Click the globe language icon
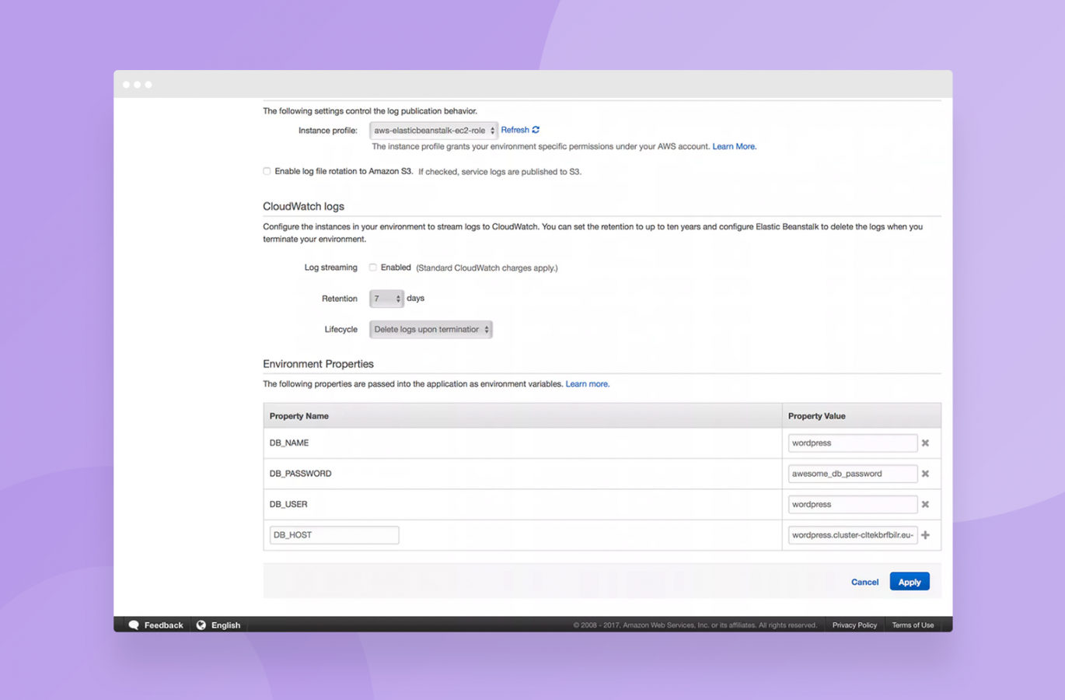 coord(201,625)
